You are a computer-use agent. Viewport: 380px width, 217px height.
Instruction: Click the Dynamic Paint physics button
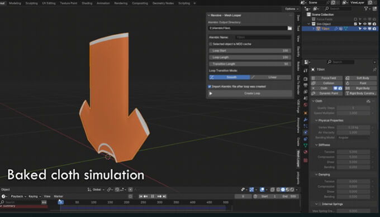coord(327,93)
